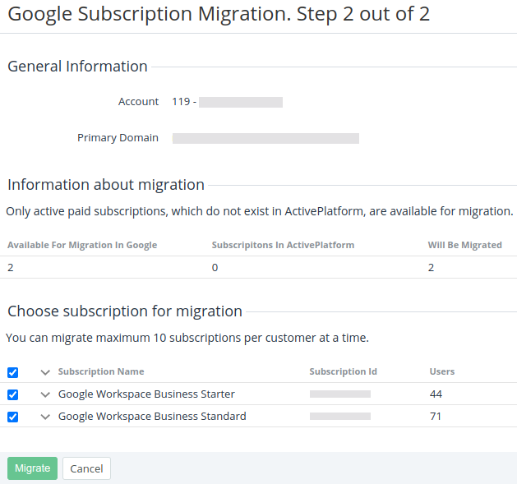Click the Will Be Migrated header
The width and height of the screenshot is (517, 484).
click(x=465, y=245)
